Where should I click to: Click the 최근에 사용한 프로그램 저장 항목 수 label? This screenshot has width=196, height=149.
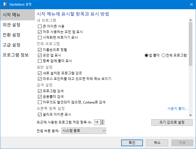(x=64, y=122)
